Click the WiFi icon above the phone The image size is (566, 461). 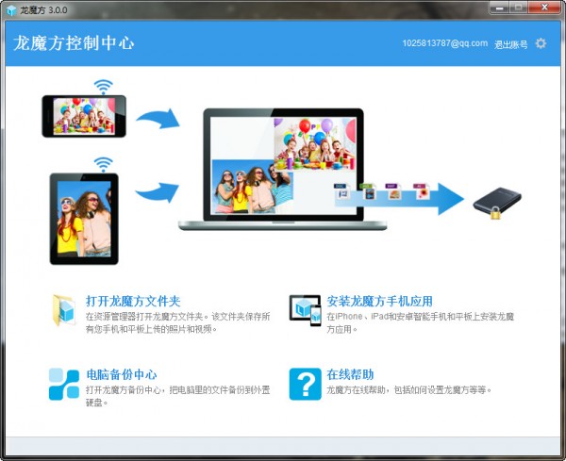(x=103, y=87)
